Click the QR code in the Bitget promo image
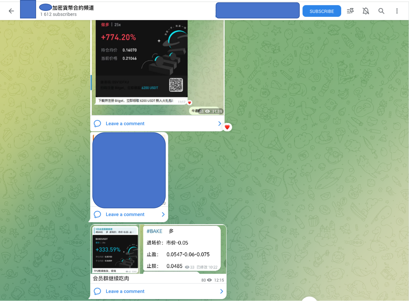This screenshot has width=409, height=301. pyautogui.click(x=176, y=85)
